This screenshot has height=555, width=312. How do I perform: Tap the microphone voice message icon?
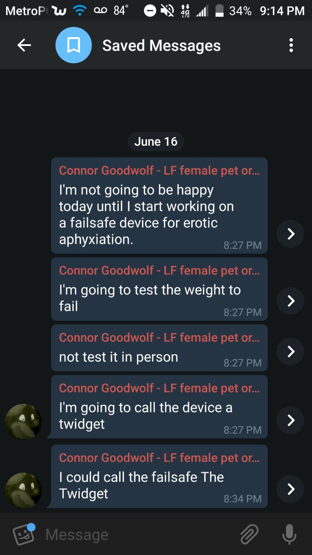click(289, 534)
